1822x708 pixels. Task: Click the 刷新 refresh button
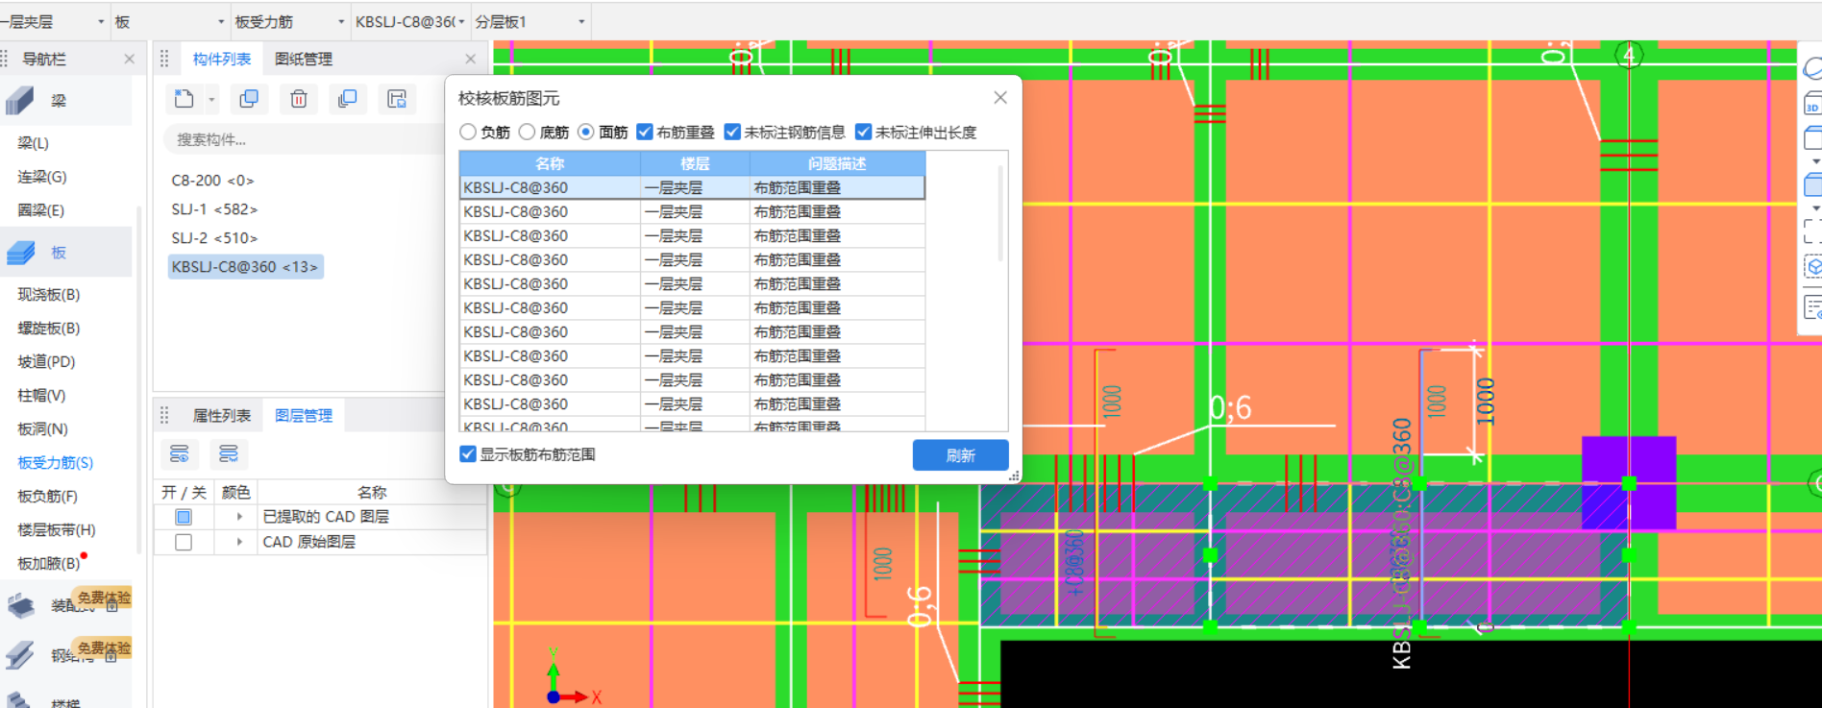tap(961, 455)
